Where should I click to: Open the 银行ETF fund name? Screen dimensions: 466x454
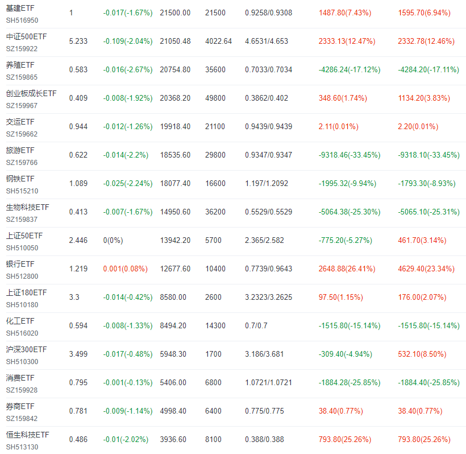(x=20, y=264)
